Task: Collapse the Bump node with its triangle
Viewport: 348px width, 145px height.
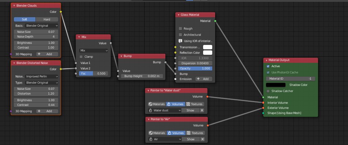Action: click(x=121, y=56)
